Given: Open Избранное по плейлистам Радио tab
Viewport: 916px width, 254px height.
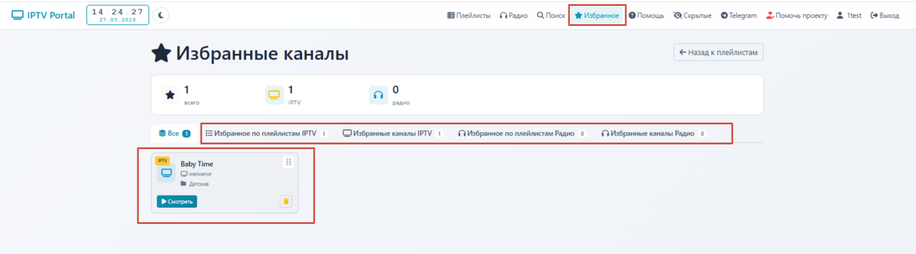Looking at the screenshot, I should pos(522,134).
